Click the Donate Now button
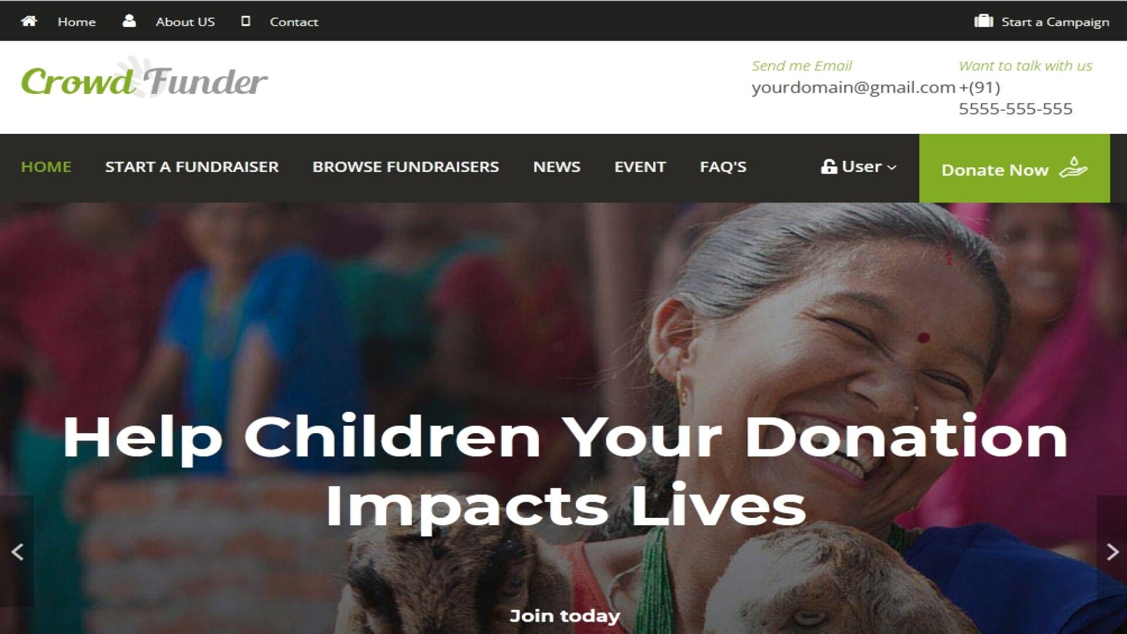1127x634 pixels. (x=1014, y=168)
